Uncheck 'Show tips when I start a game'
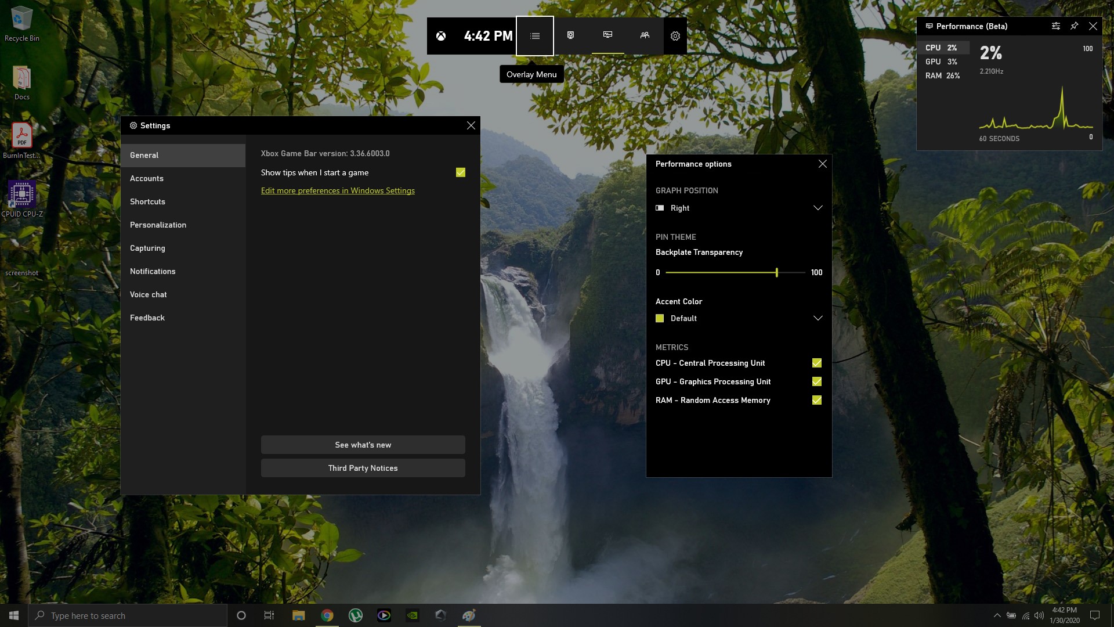This screenshot has height=627, width=1114. tap(460, 172)
